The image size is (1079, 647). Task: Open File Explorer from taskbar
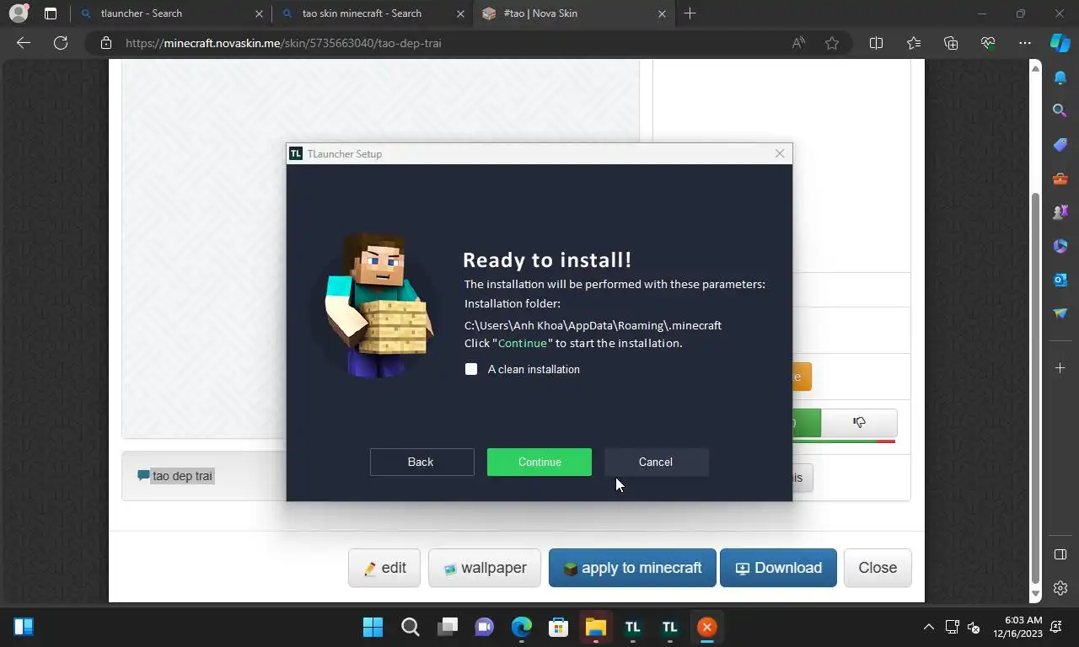pos(596,627)
